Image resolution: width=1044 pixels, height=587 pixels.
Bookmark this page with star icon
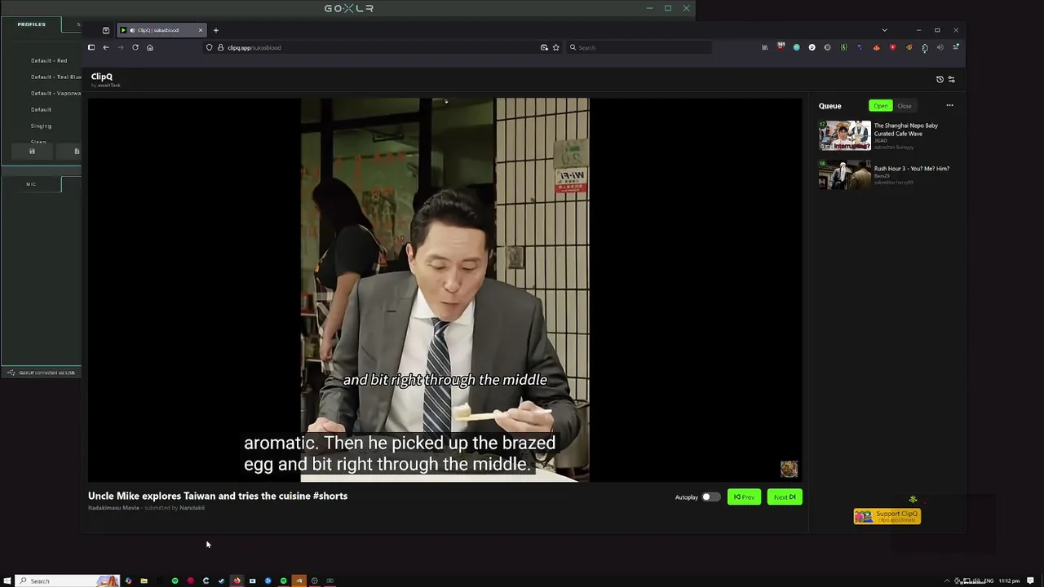(556, 47)
